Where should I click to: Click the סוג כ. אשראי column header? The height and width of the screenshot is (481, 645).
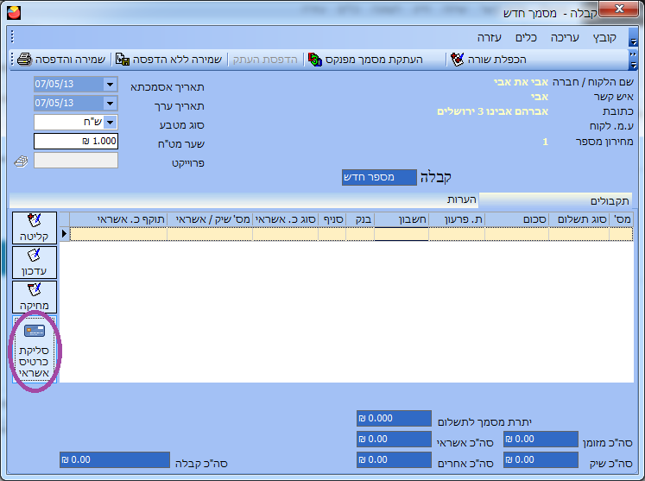click(x=285, y=219)
